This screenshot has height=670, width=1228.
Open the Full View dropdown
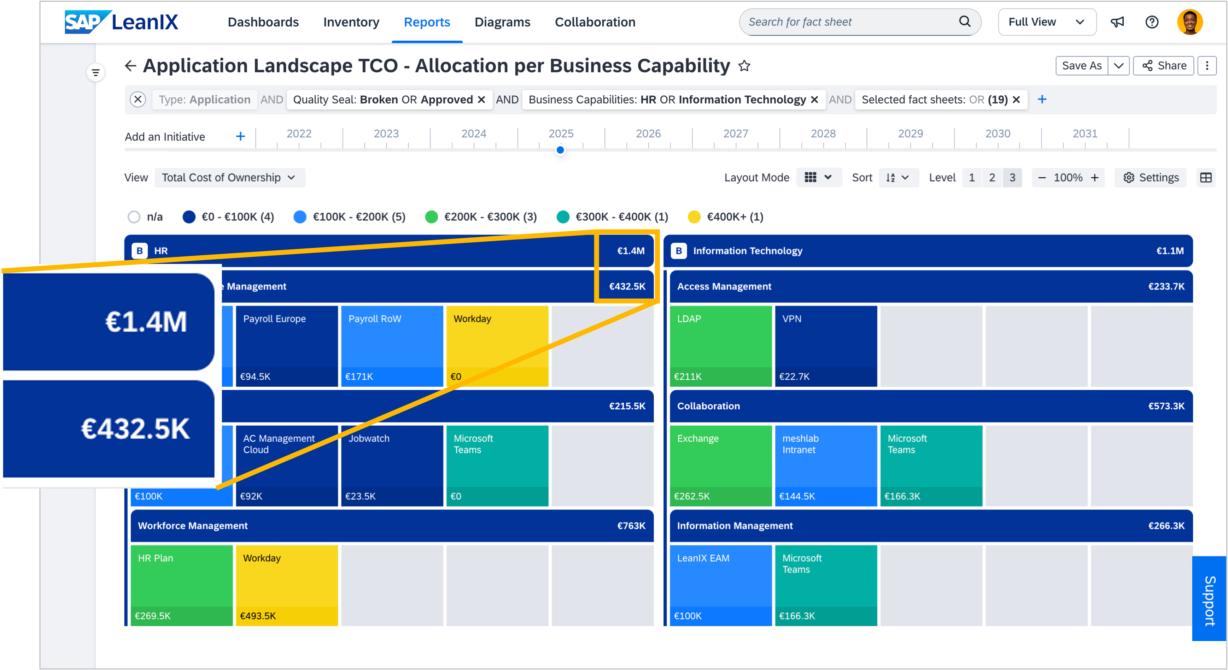pyautogui.click(x=1047, y=22)
